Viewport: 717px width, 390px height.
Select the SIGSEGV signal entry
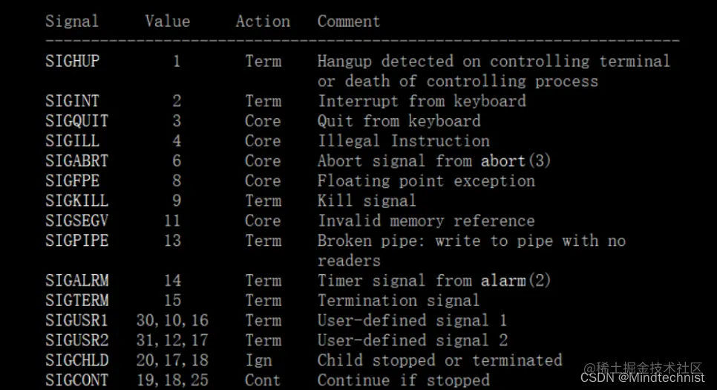point(76,221)
